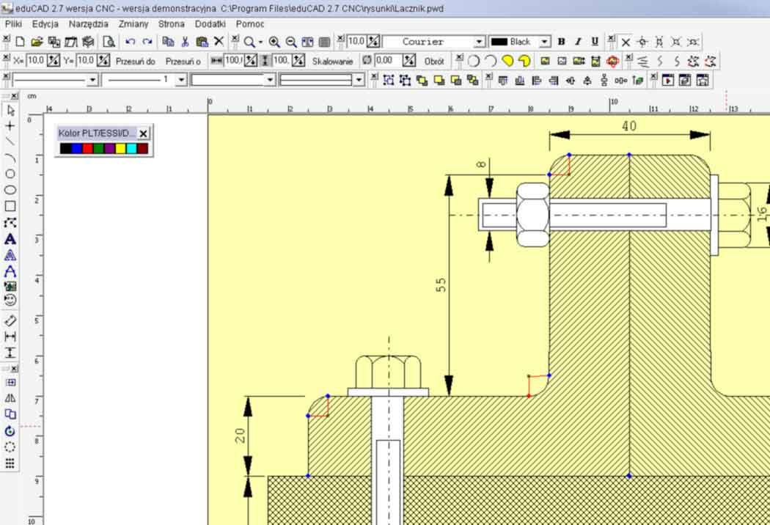Redo the last undone action

coord(147,42)
